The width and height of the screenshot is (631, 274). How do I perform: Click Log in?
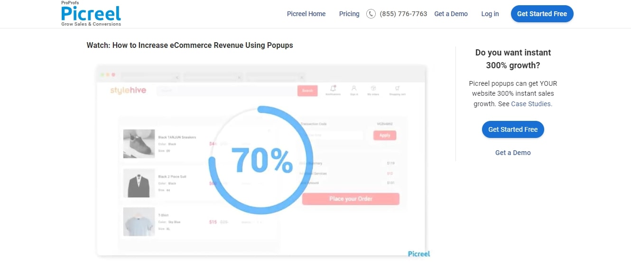pyautogui.click(x=490, y=14)
